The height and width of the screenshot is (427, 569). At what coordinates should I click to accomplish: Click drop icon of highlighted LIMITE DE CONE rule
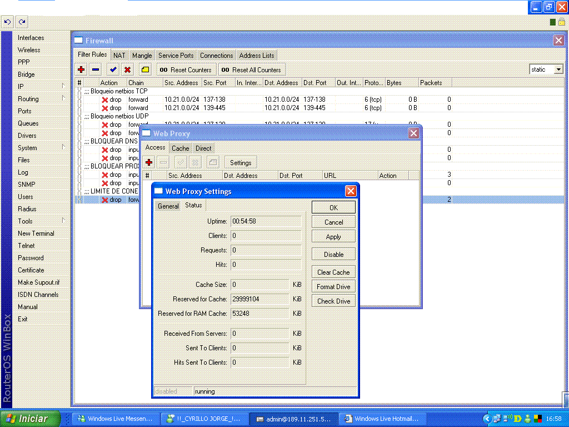coord(105,200)
